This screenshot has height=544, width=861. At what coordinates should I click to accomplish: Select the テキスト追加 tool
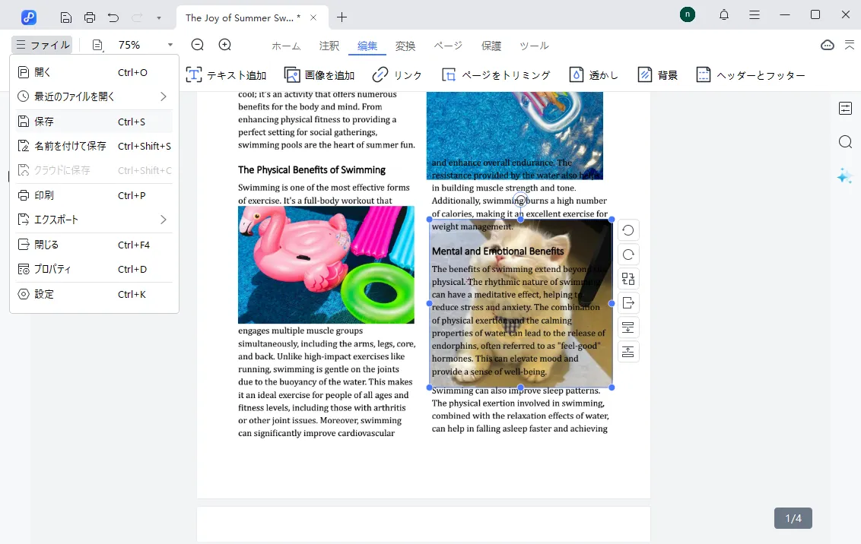coord(225,74)
